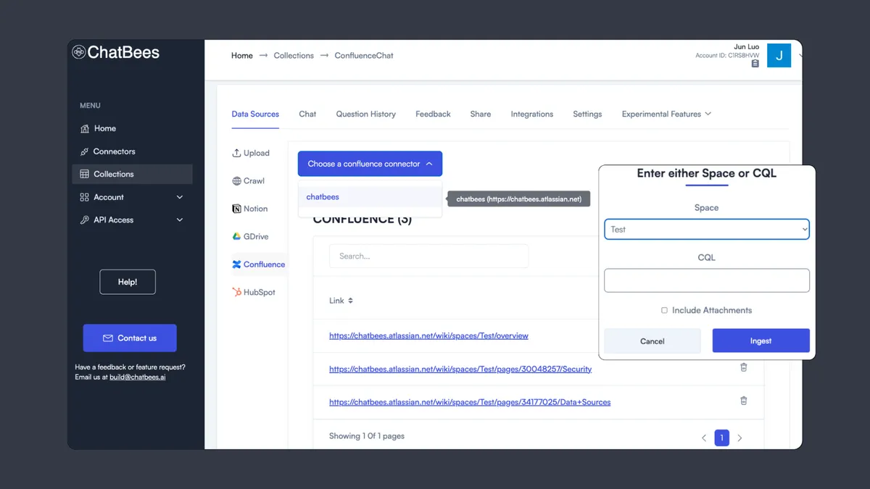
Task: Open the user avatar J
Action: (x=779, y=55)
